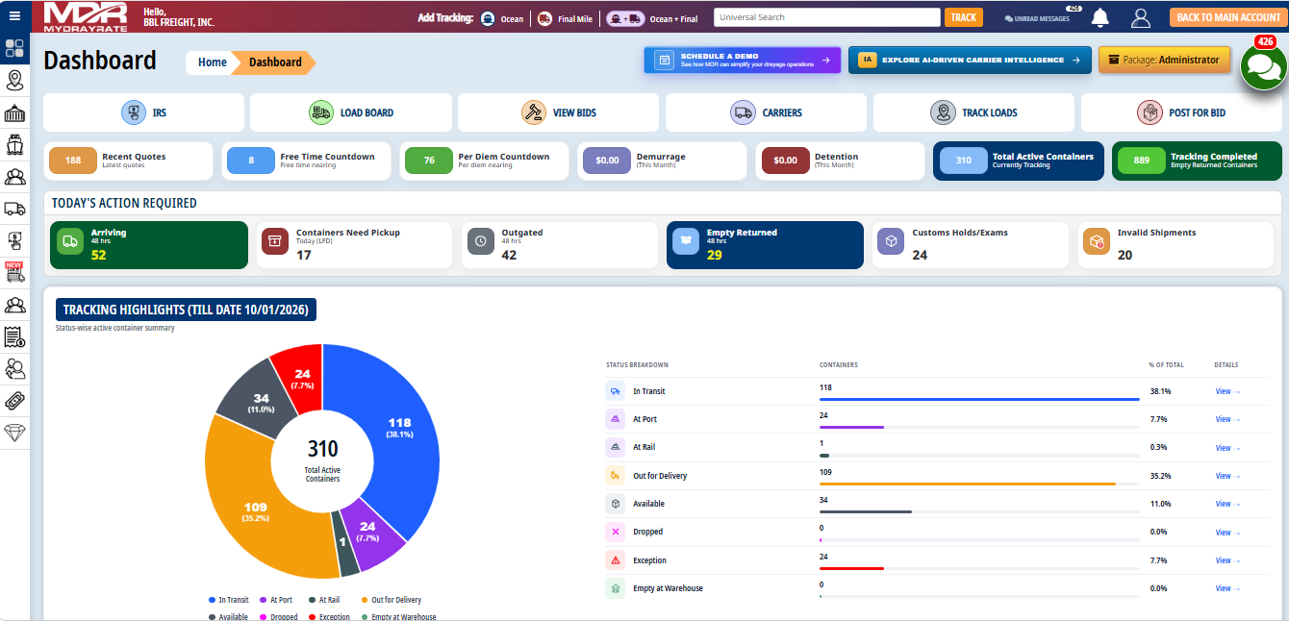Click View link for At Port row
This screenshot has width=1289, height=621.
point(1226,419)
